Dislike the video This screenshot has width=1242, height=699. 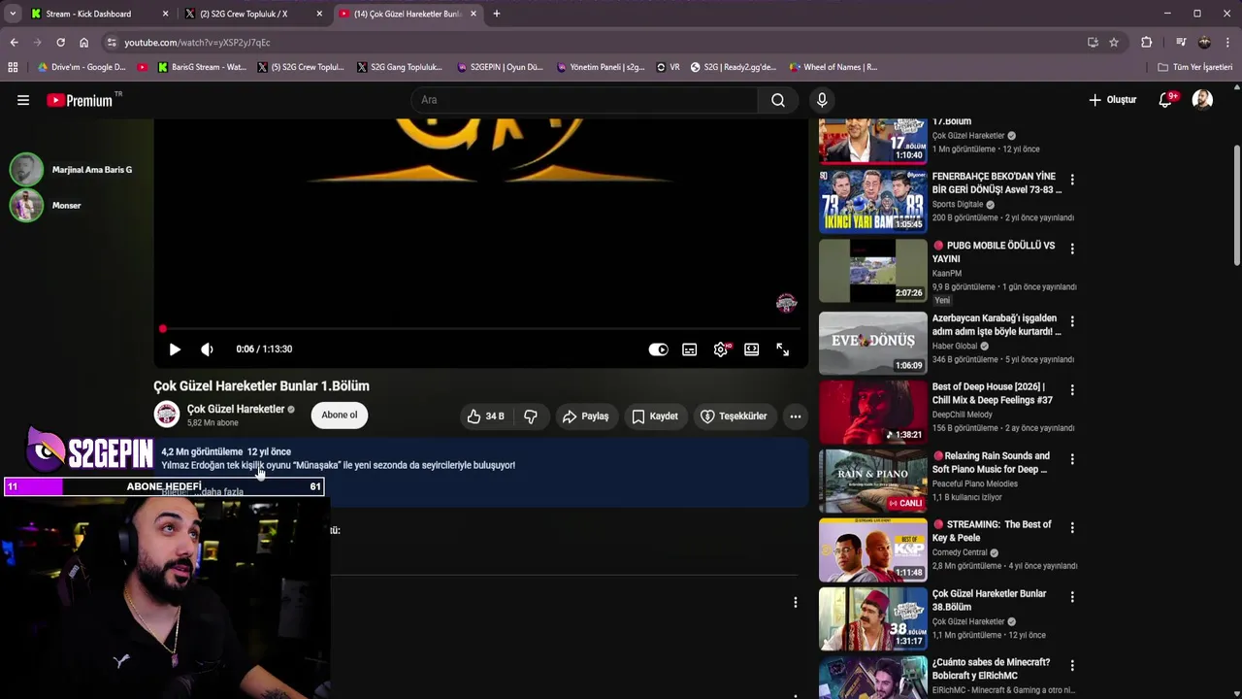pyautogui.click(x=531, y=416)
